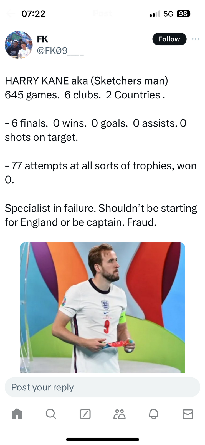Screen dimensions: 205x445
Task: Tap the 'Post your reply' field
Action: click(102, 387)
